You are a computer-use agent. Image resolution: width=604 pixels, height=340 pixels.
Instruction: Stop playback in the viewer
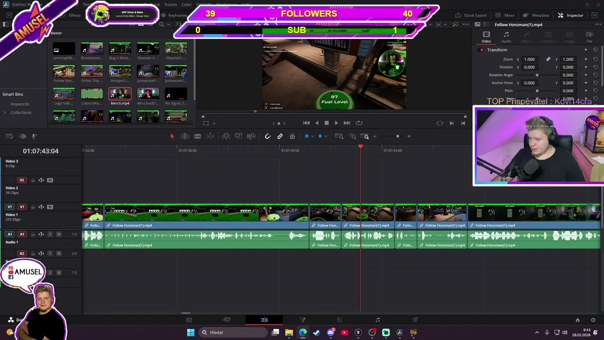[326, 123]
